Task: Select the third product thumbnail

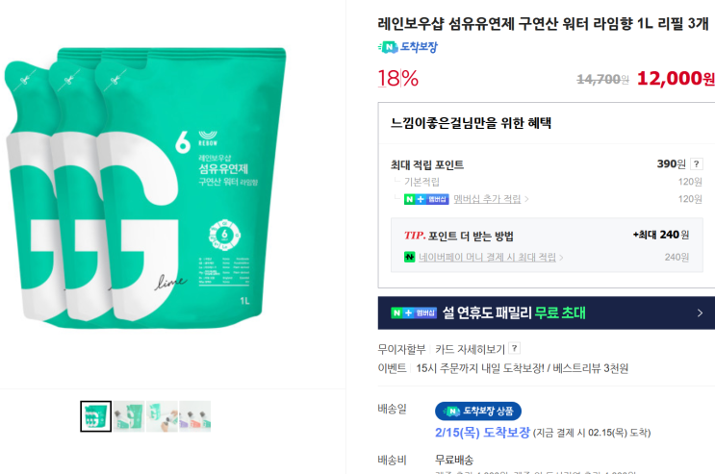Action: point(162,416)
